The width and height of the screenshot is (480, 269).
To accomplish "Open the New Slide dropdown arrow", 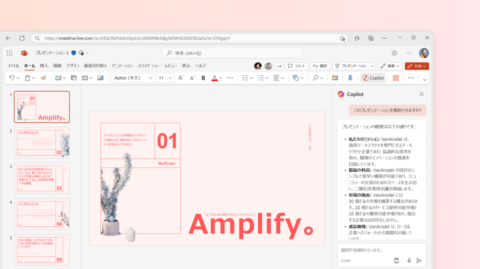I will click(x=64, y=78).
